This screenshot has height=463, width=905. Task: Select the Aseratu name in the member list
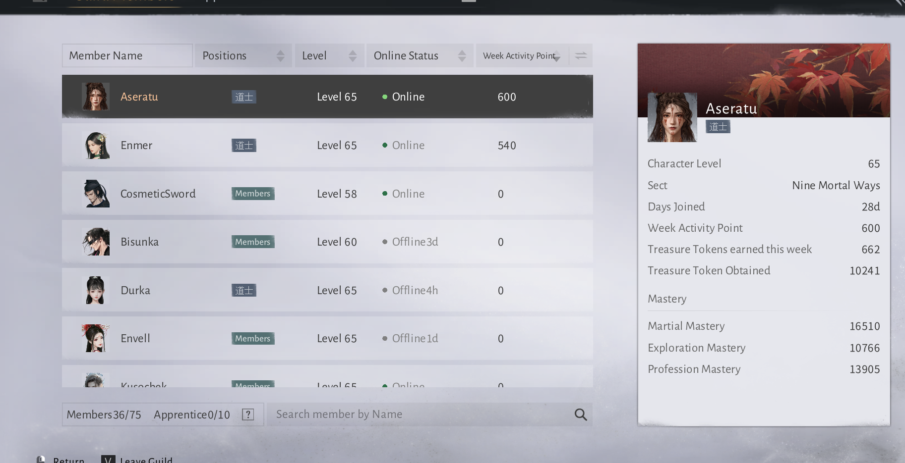139,97
